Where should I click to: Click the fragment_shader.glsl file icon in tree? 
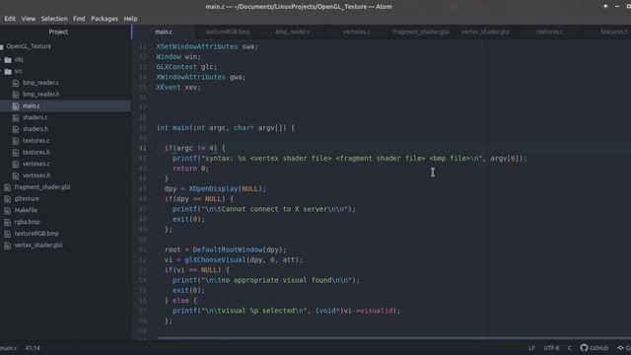coord(7,187)
